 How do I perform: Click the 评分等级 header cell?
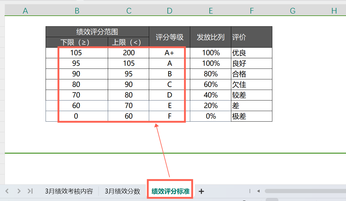click(169, 37)
